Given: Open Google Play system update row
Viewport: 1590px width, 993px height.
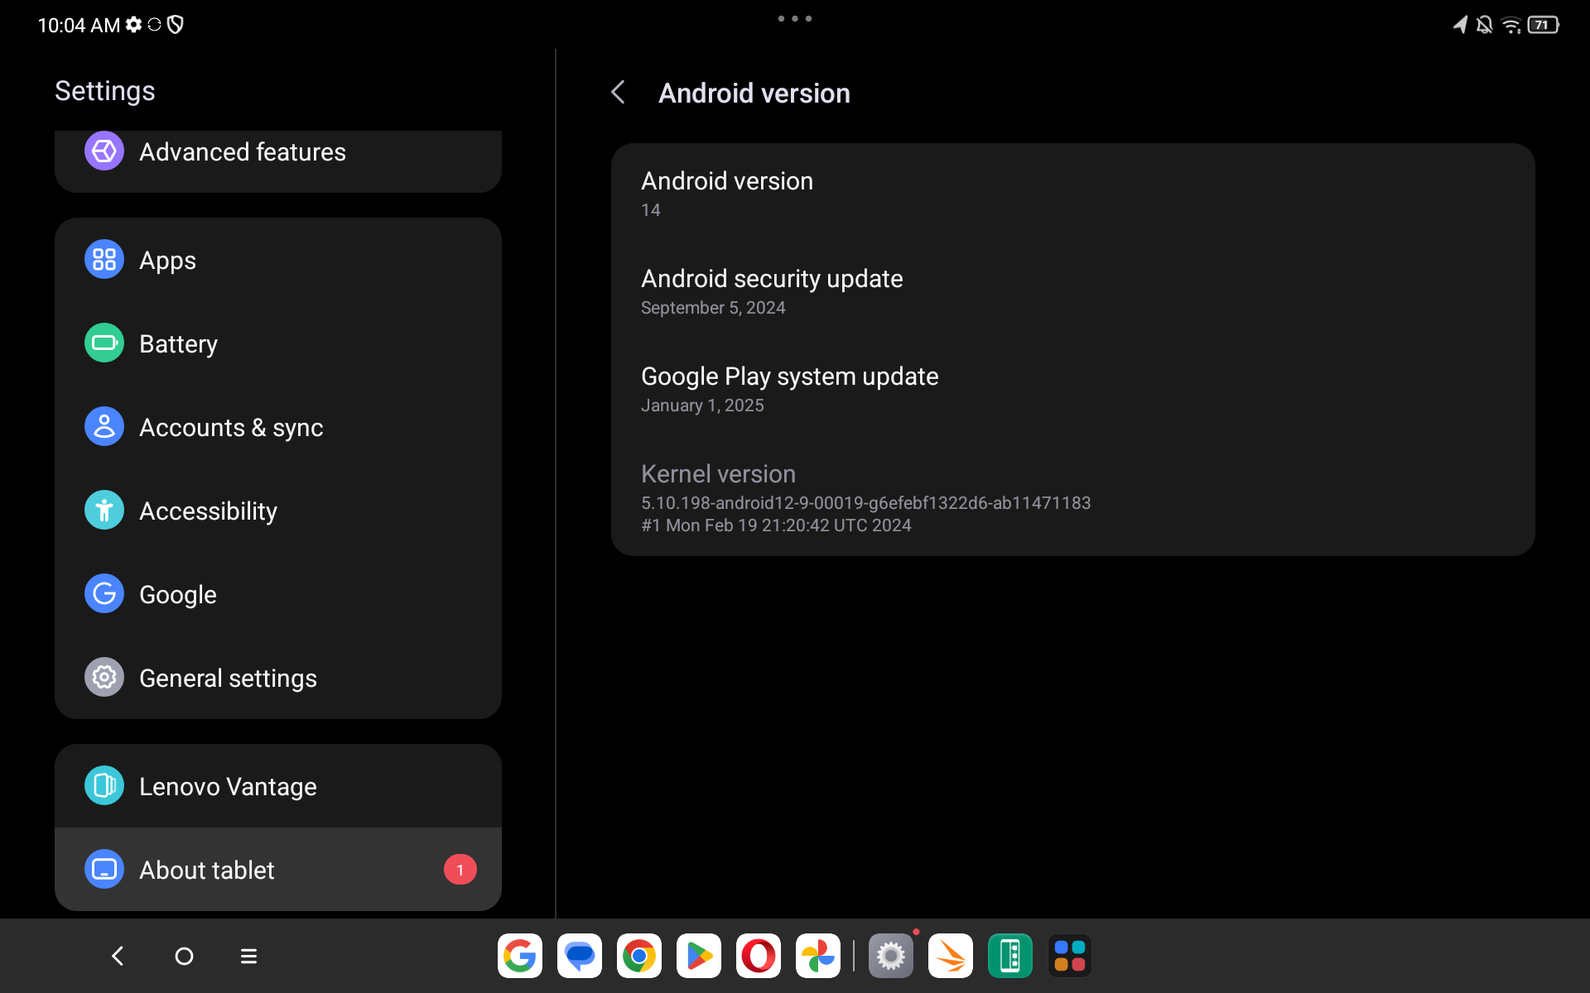Looking at the screenshot, I should pyautogui.click(x=1073, y=389).
